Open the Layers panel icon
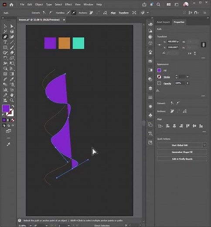This screenshot has width=211, height=227. click(150, 88)
